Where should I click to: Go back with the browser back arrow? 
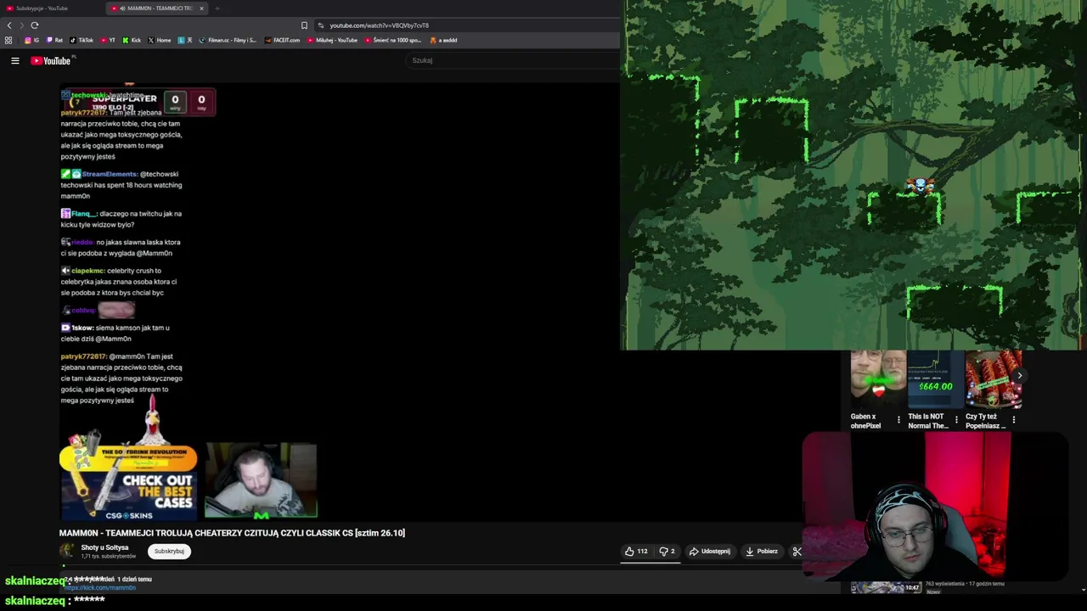pyautogui.click(x=9, y=25)
